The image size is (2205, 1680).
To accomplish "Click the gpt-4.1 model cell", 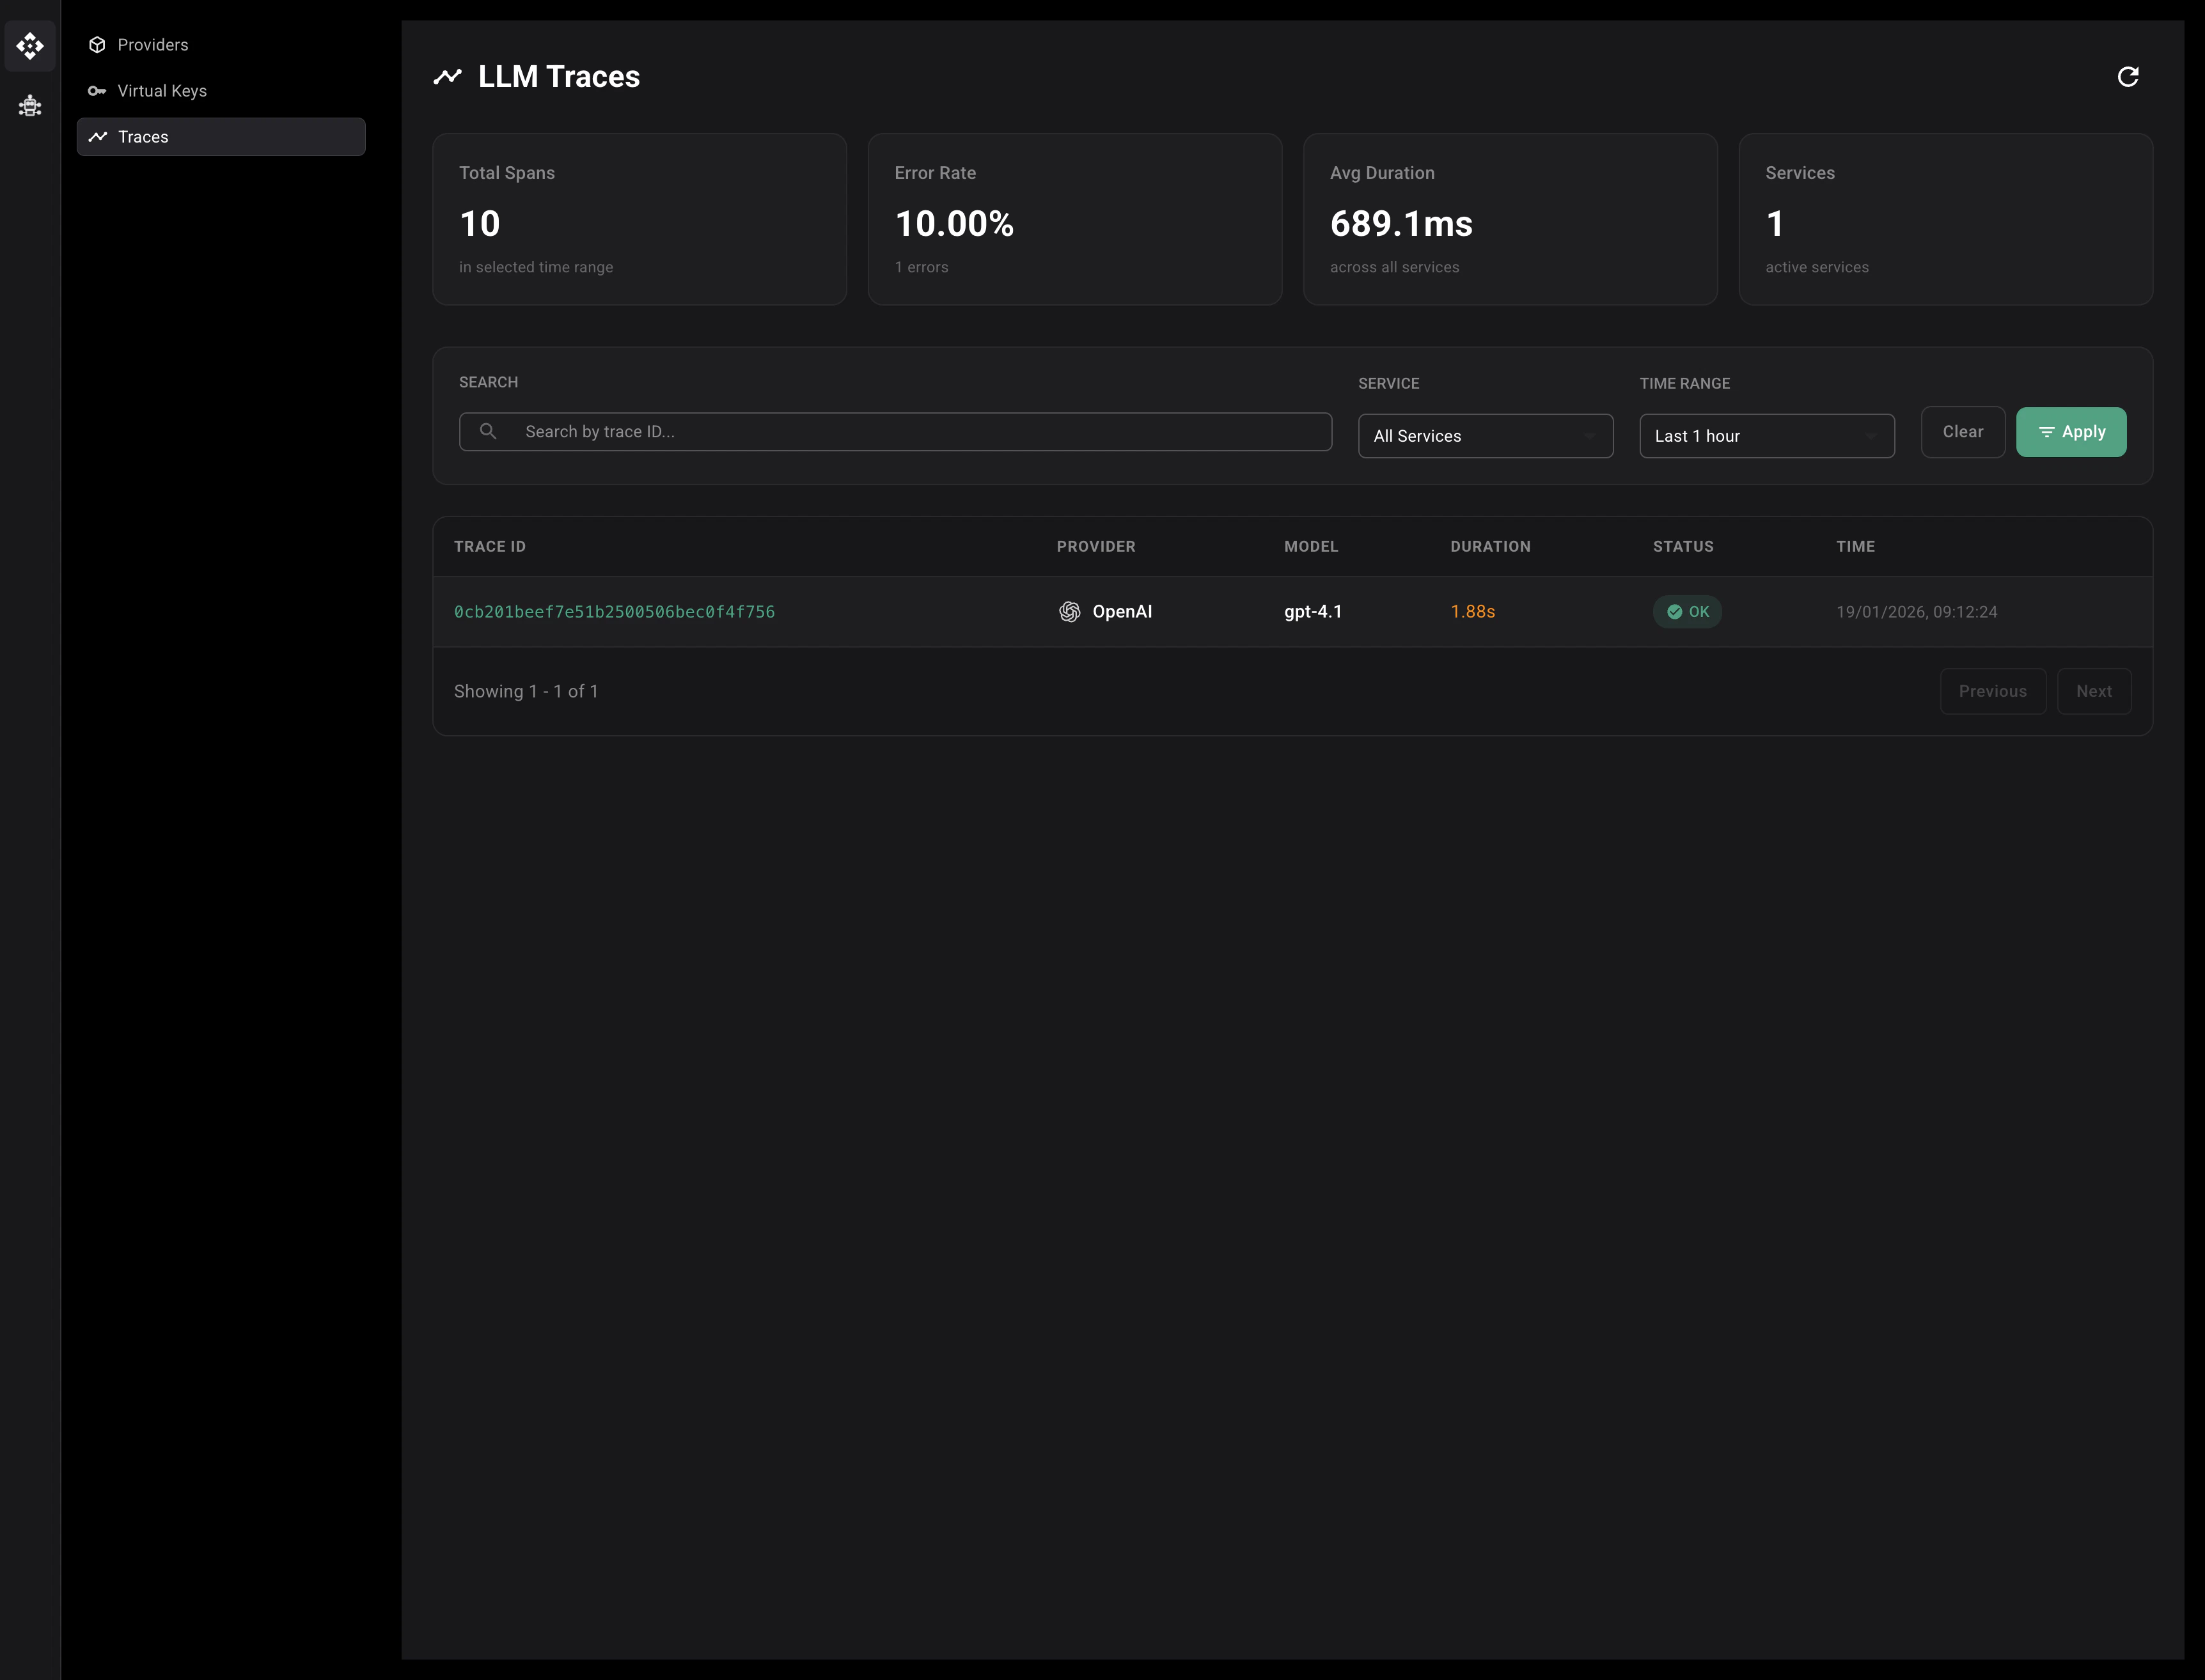I will point(1313,612).
